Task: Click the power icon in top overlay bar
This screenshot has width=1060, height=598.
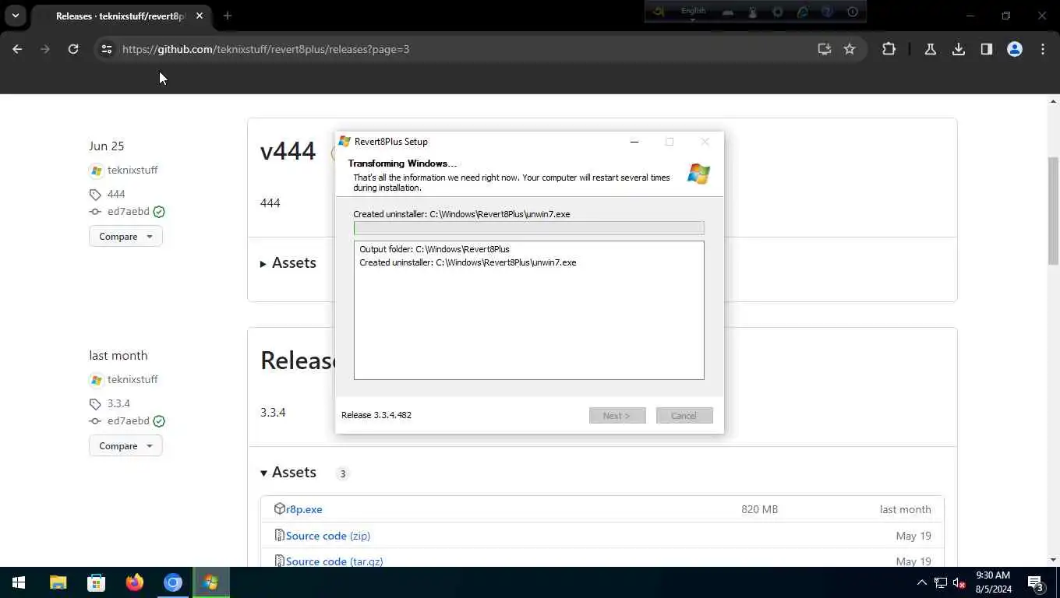Action: pos(853,12)
